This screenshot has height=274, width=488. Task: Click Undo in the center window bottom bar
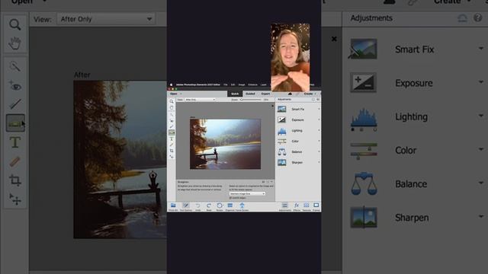click(198, 206)
